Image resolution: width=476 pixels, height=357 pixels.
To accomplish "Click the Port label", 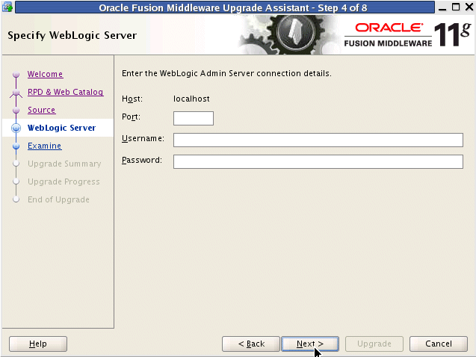I will [132, 117].
